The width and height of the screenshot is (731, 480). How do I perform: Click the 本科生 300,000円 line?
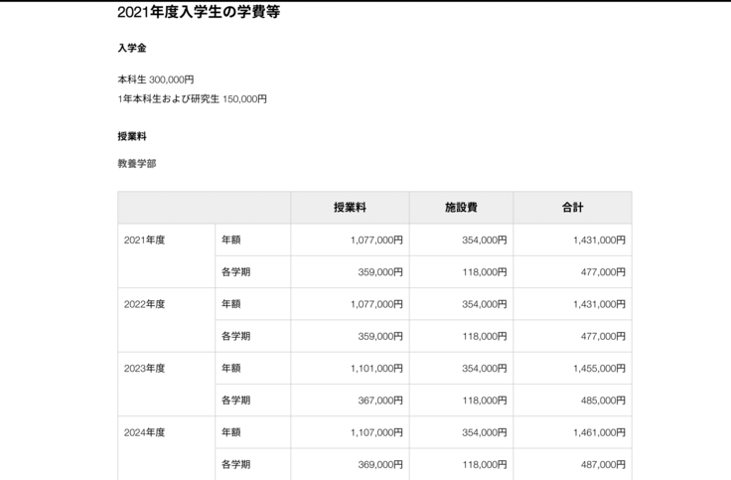(x=156, y=80)
